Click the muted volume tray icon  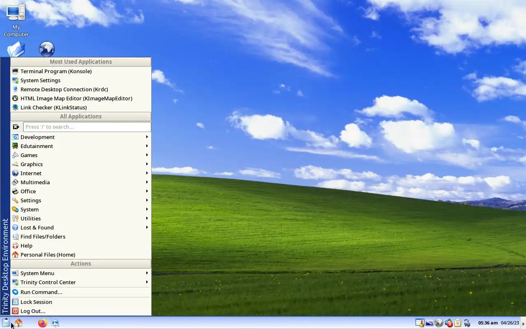click(x=448, y=323)
